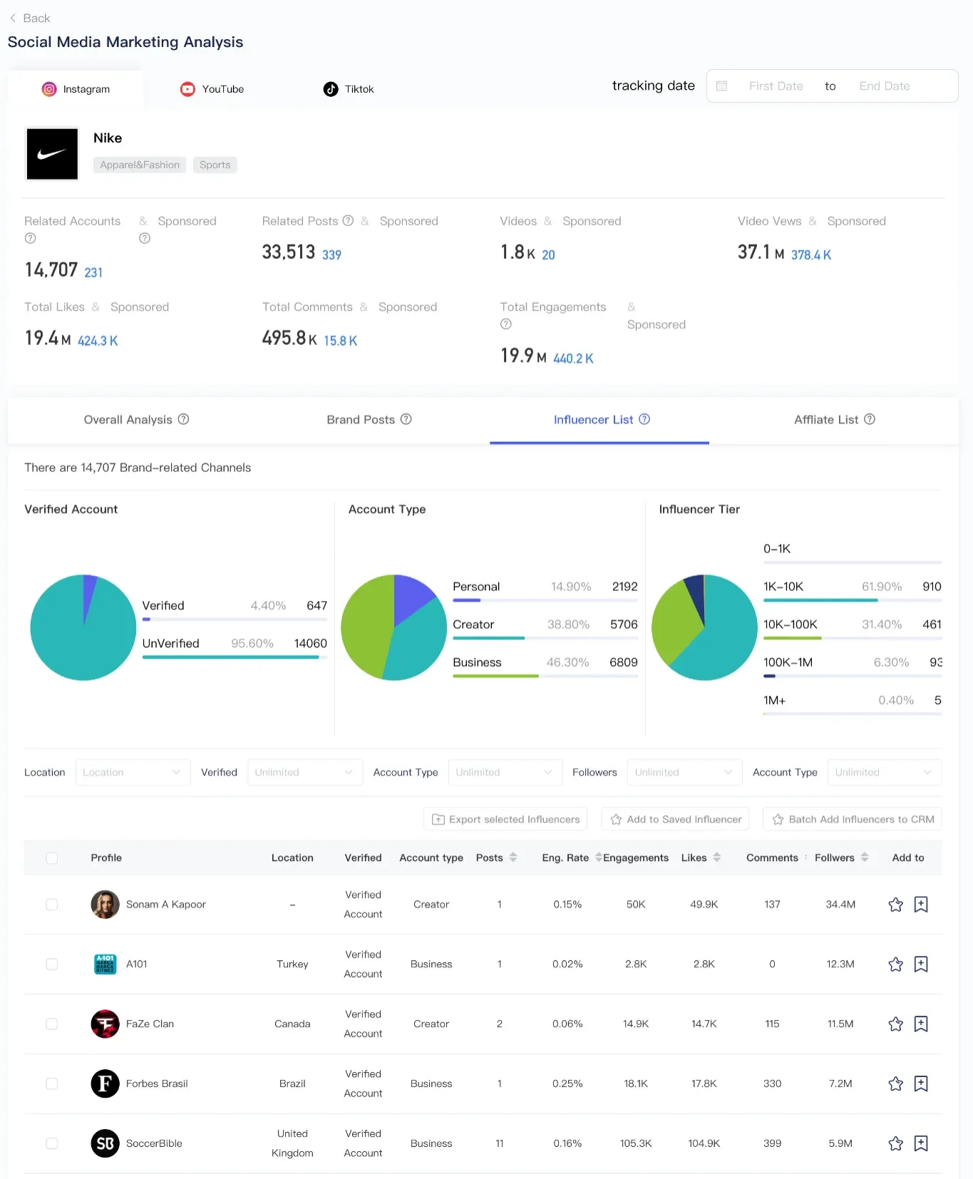973x1179 pixels.
Task: Click the Verified Account pie chart
Action: coord(83,627)
